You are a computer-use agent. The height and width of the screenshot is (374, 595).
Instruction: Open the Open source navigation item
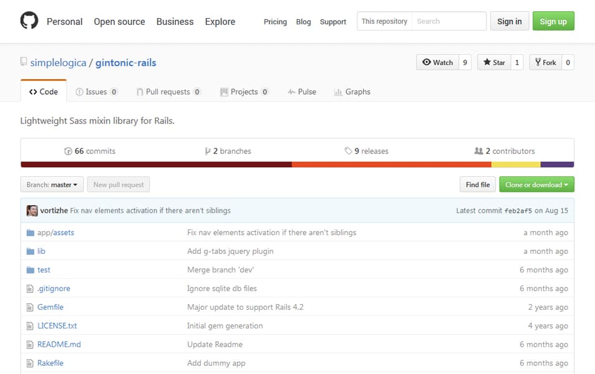point(120,22)
